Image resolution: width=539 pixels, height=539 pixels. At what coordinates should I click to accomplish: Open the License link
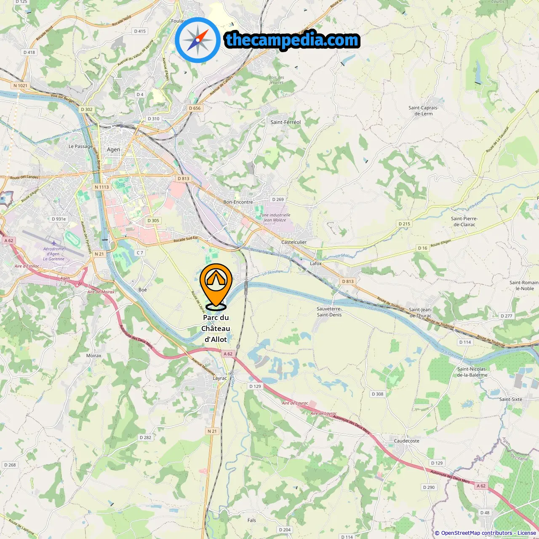(x=527, y=533)
